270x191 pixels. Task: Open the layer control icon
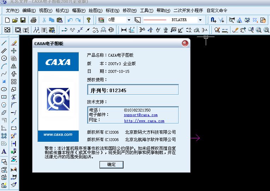click(x=101, y=20)
